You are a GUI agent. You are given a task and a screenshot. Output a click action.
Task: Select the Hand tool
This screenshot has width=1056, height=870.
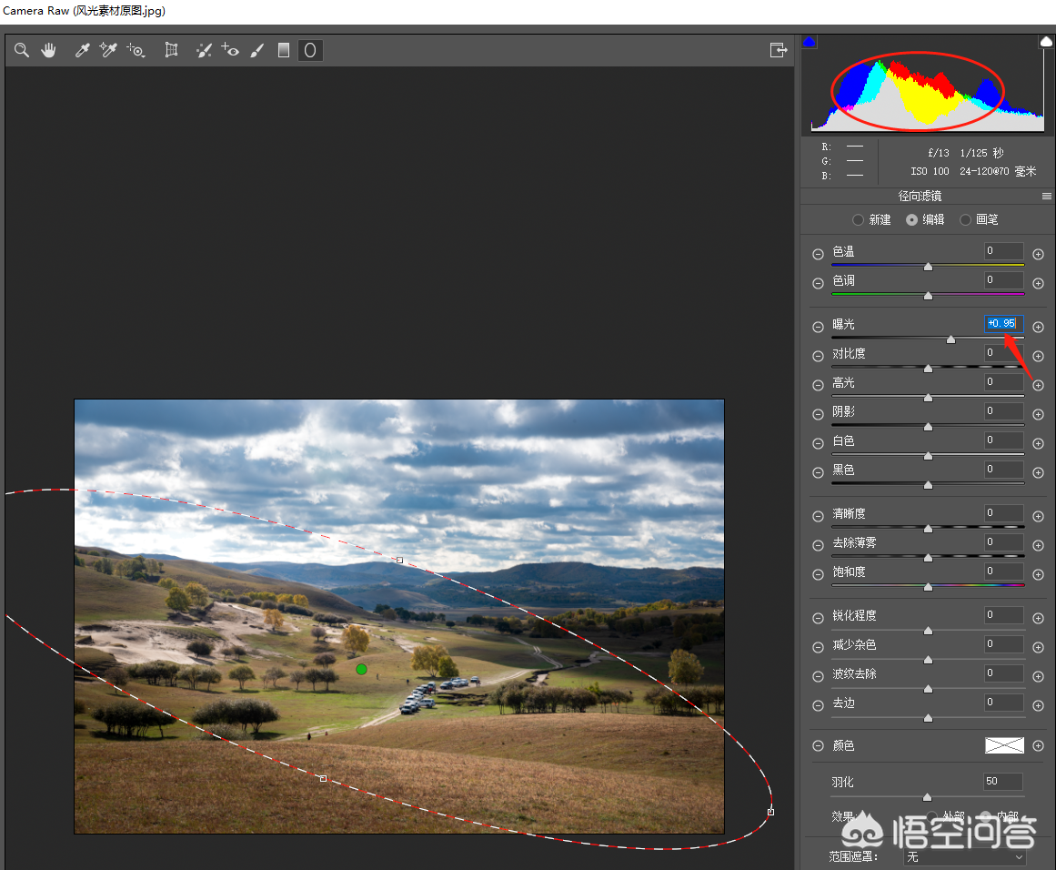click(x=48, y=50)
